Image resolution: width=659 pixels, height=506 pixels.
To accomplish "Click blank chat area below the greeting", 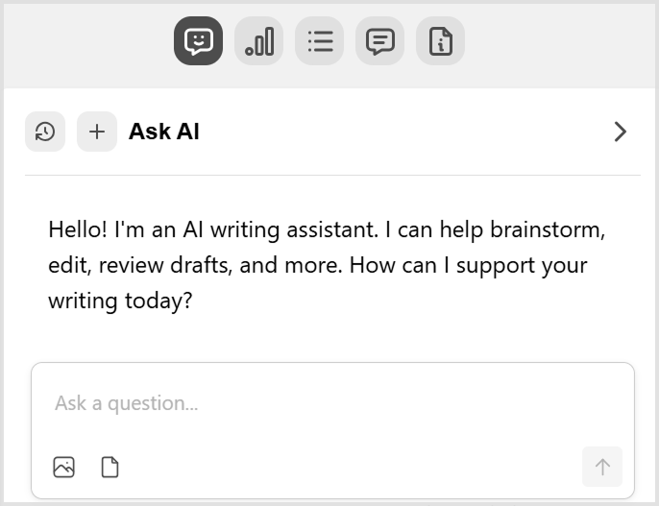I will 332,338.
